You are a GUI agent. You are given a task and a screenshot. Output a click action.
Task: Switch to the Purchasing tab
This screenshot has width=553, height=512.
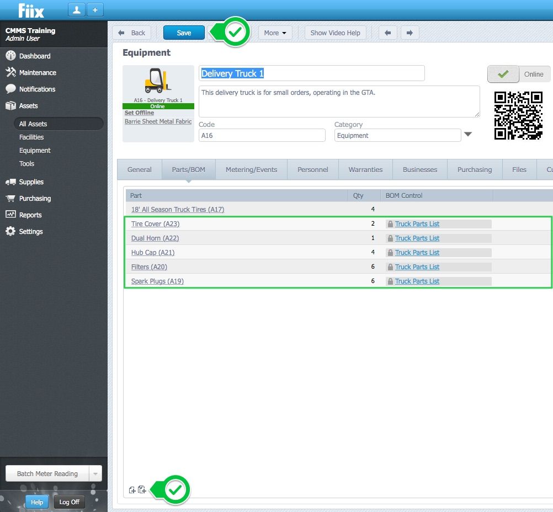pos(474,169)
